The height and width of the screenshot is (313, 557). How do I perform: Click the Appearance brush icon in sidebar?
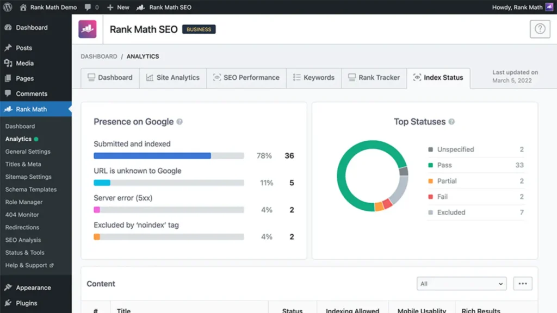click(8, 287)
